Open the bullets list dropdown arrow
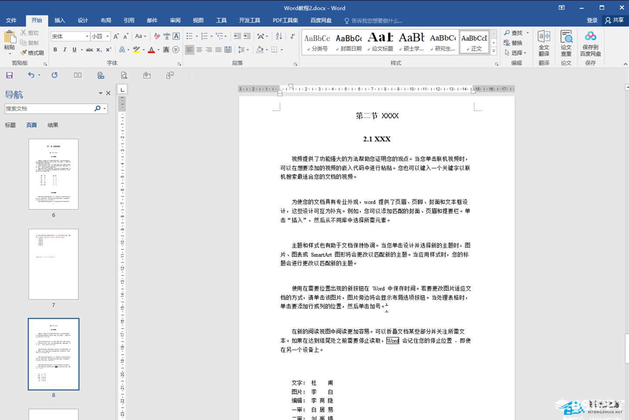 point(197,37)
